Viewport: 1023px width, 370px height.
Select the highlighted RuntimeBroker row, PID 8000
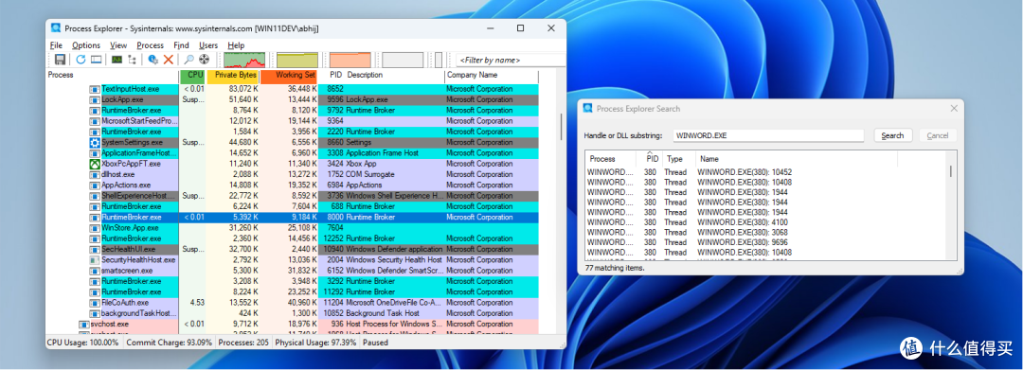point(294,217)
